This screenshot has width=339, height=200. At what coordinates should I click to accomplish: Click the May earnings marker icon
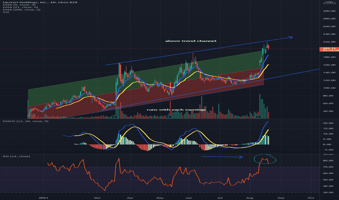tap(169, 117)
